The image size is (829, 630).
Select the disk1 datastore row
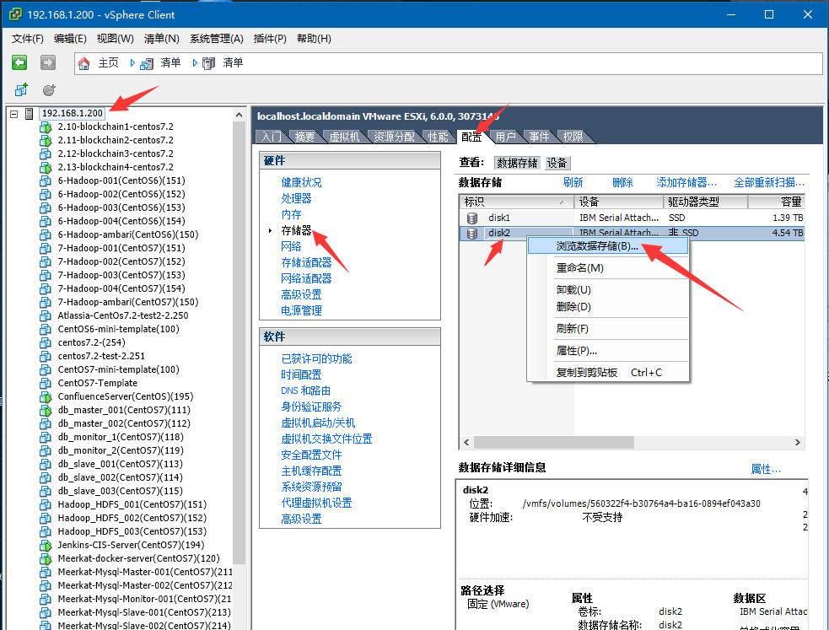click(633, 218)
